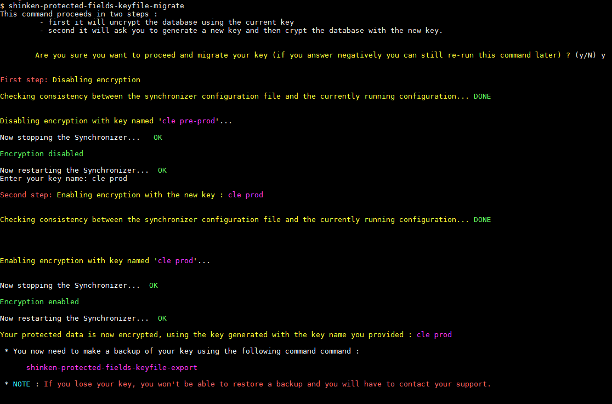Click the shinken-protected-fields-keyfile-migrate command at the prompt

click(97, 5)
